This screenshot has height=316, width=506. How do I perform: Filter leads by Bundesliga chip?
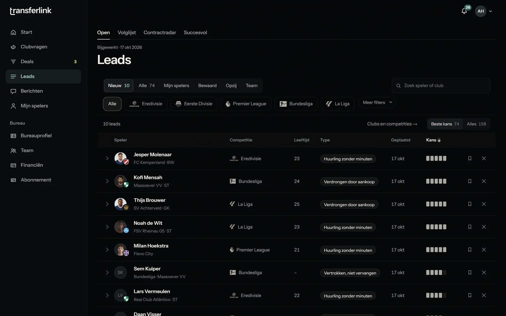click(x=296, y=104)
